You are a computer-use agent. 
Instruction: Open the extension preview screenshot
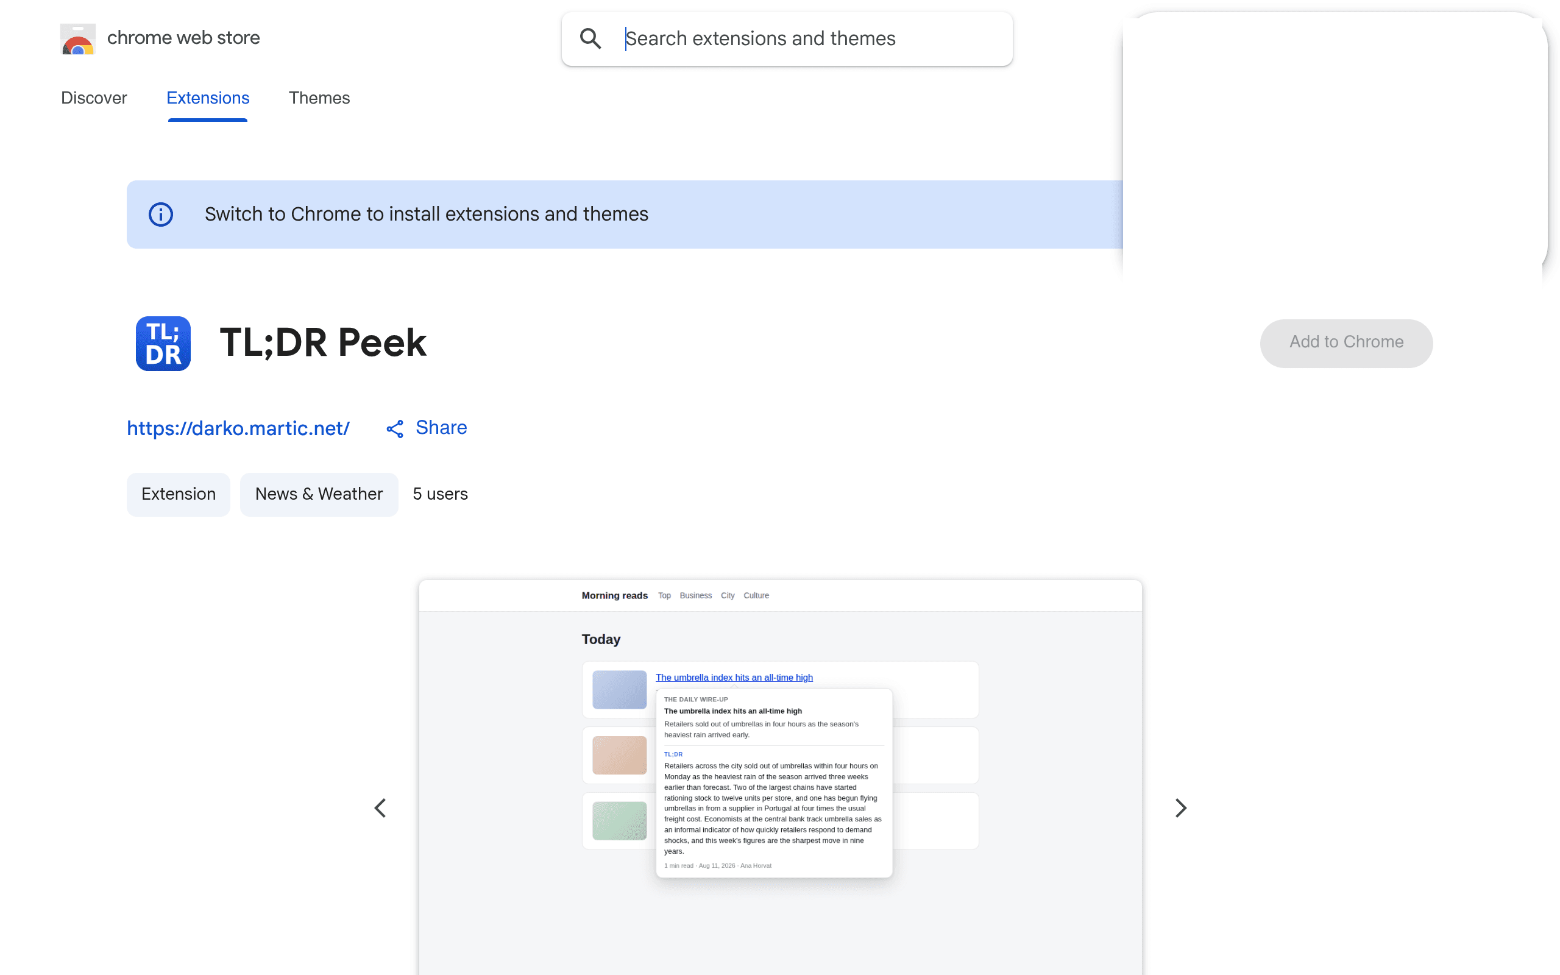pyautogui.click(x=780, y=777)
